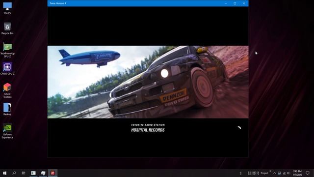Show hidden tray icons chevron
The image size is (314, 177).
[x=275, y=173]
